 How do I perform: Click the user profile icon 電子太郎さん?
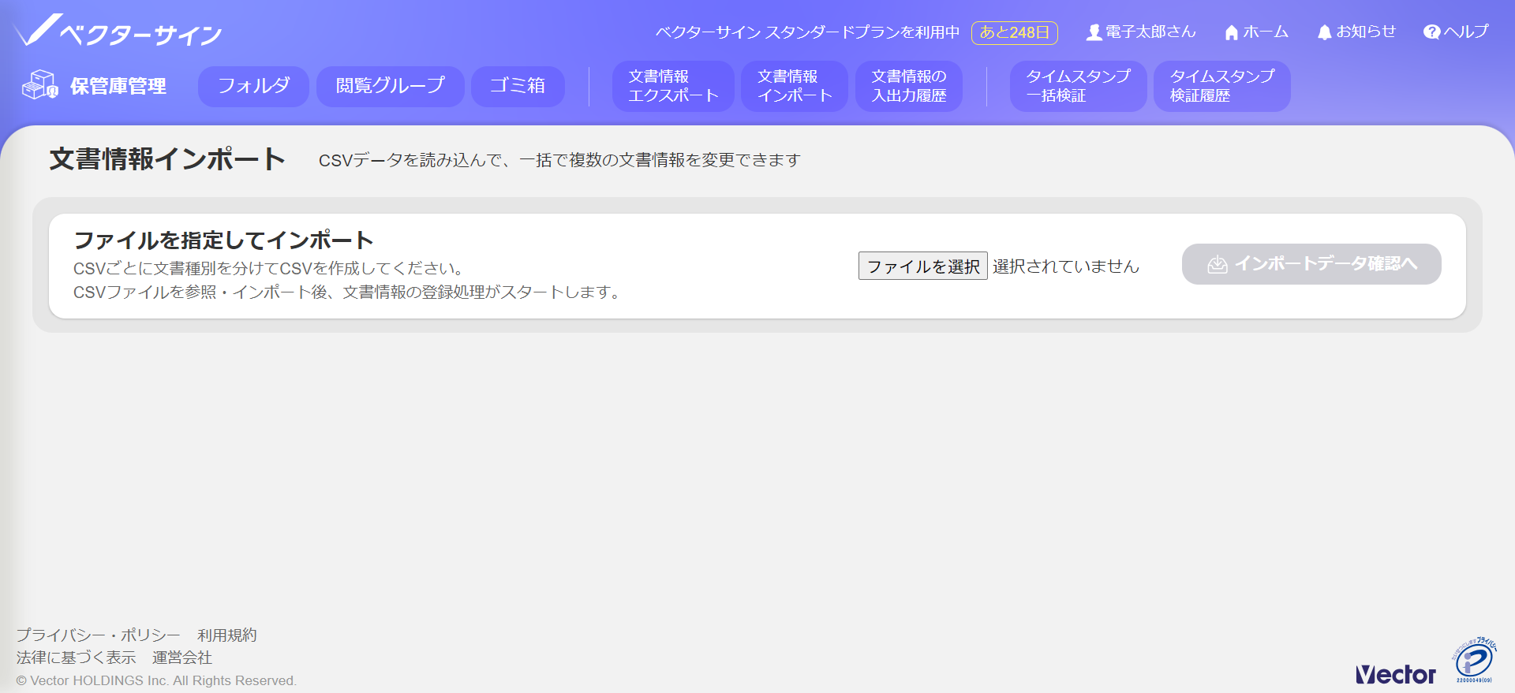1094,32
